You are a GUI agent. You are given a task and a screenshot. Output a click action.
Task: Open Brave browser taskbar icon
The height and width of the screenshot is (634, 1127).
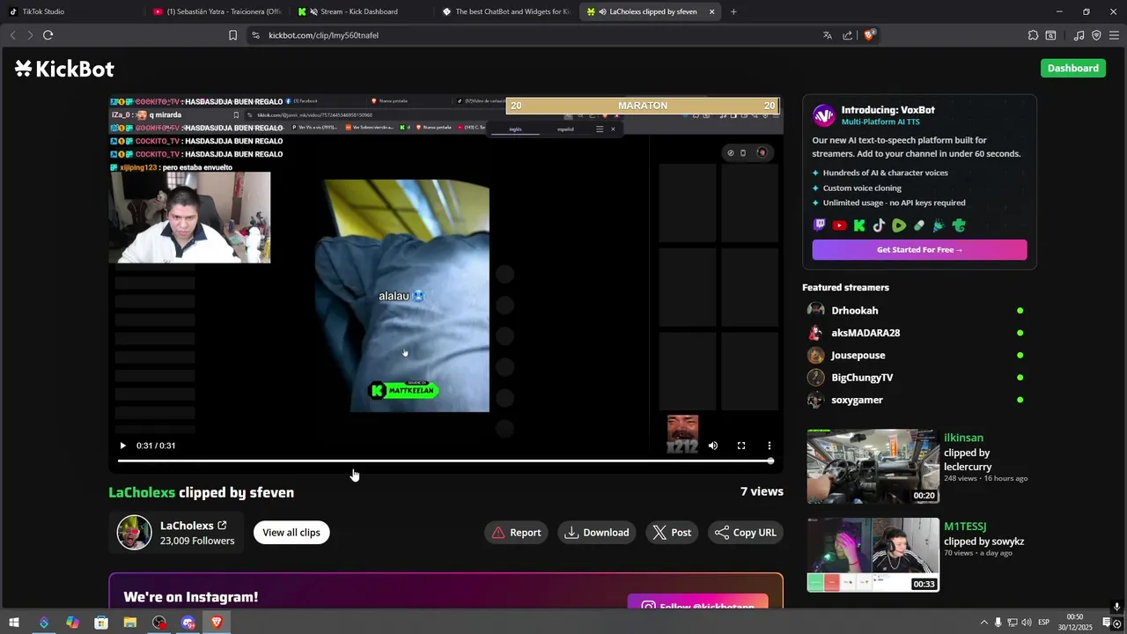coord(217,623)
